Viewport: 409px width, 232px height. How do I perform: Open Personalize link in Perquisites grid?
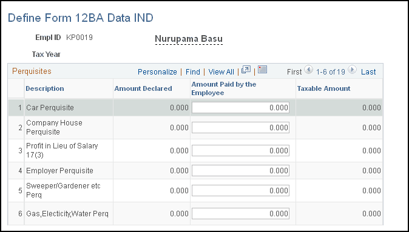[x=157, y=72]
